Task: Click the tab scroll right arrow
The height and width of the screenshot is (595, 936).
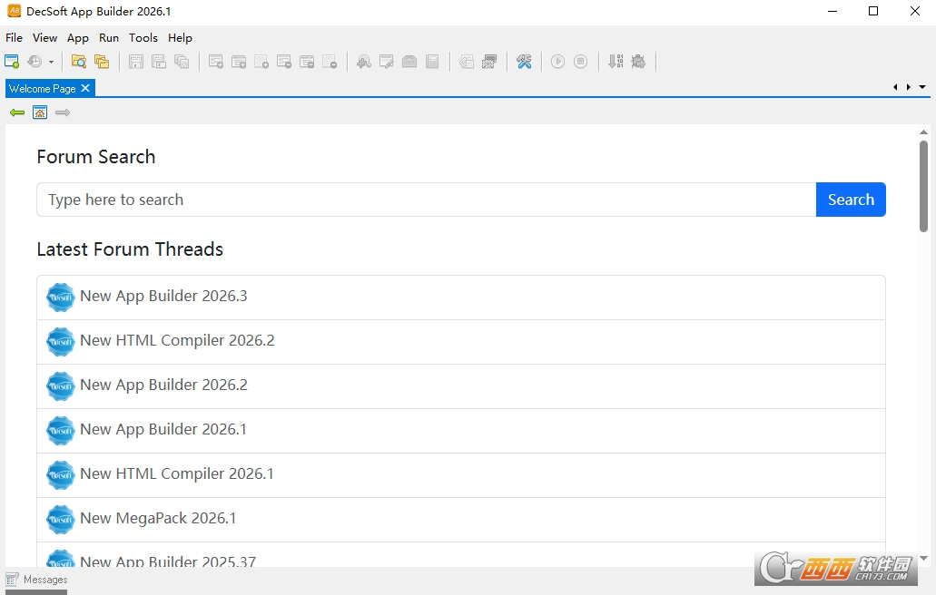Action: [909, 87]
